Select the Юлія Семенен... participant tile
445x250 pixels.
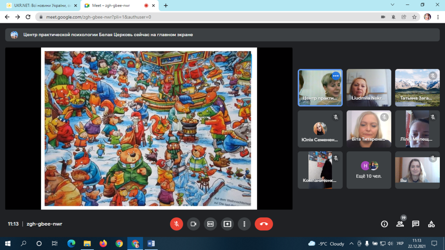point(320,129)
